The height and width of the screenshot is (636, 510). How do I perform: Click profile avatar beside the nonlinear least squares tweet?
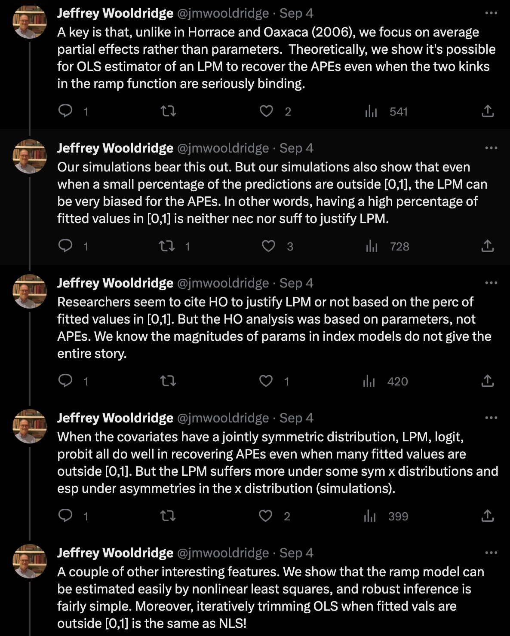click(x=29, y=561)
